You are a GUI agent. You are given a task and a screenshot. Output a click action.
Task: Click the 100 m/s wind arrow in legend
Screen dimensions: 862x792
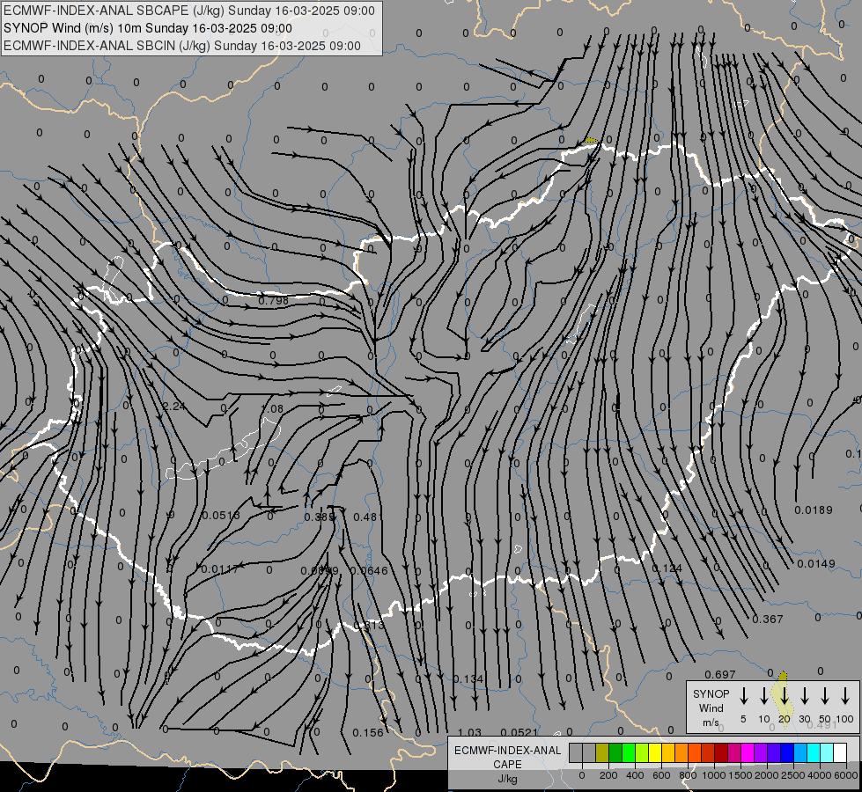coord(845,696)
